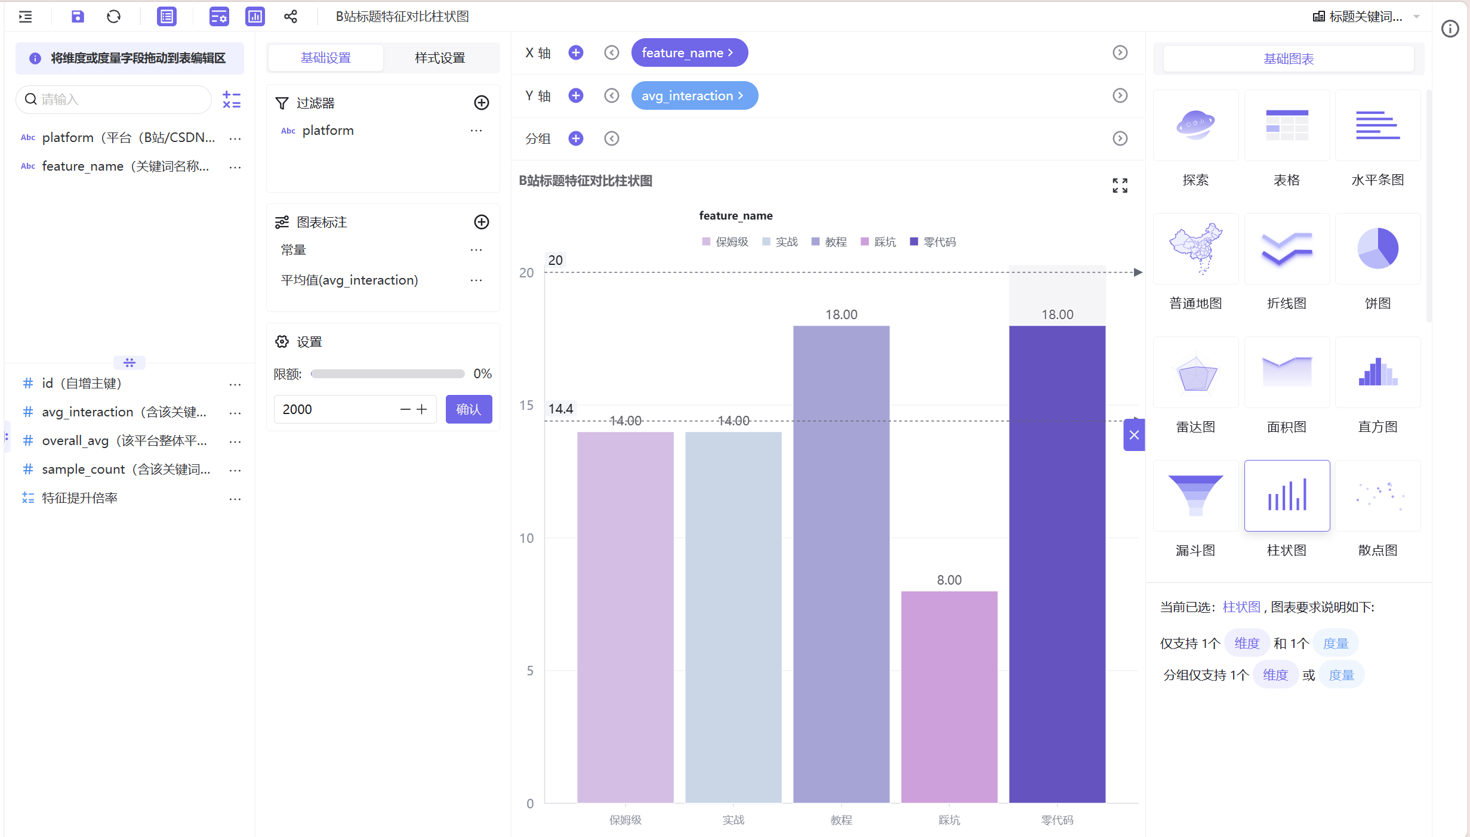Close the side panel with X button
Image resolution: width=1470 pixels, height=837 pixels.
tap(1134, 435)
